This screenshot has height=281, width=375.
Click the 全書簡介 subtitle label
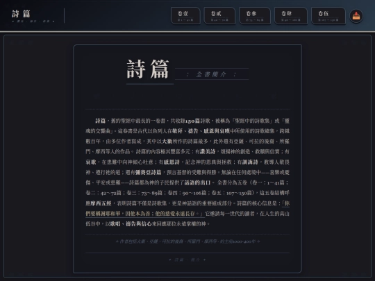[x=212, y=74]
